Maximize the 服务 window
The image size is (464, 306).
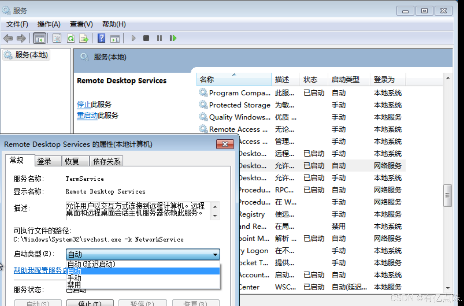(x=424, y=11)
